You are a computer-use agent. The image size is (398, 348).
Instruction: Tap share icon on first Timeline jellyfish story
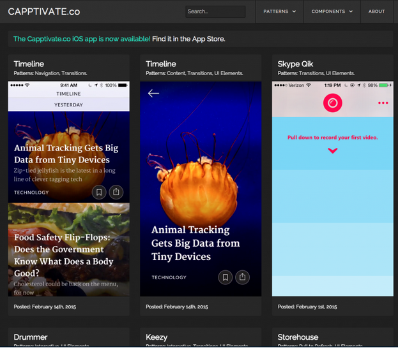tap(116, 192)
